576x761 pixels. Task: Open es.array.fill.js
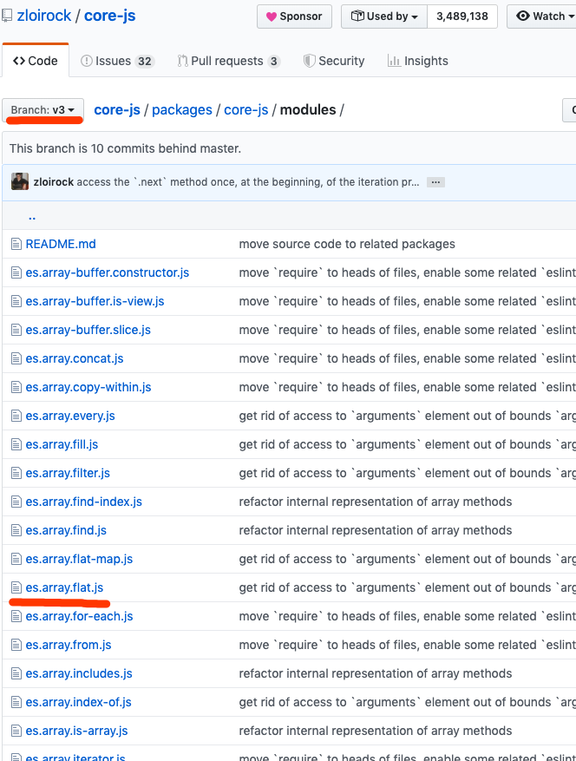pyautogui.click(x=62, y=444)
